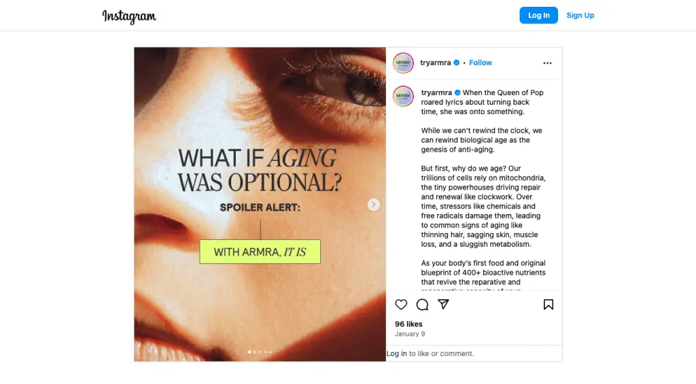The image size is (696, 384).
Task: Follow the tryarmra account
Action: (x=481, y=63)
